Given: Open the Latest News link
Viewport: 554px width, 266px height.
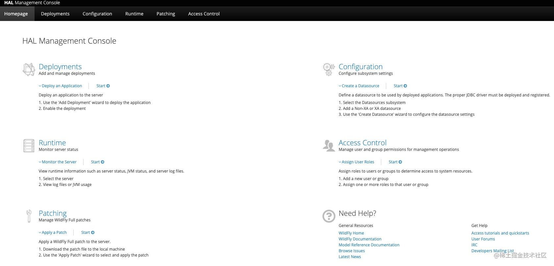Looking at the screenshot, I should [x=350, y=257].
